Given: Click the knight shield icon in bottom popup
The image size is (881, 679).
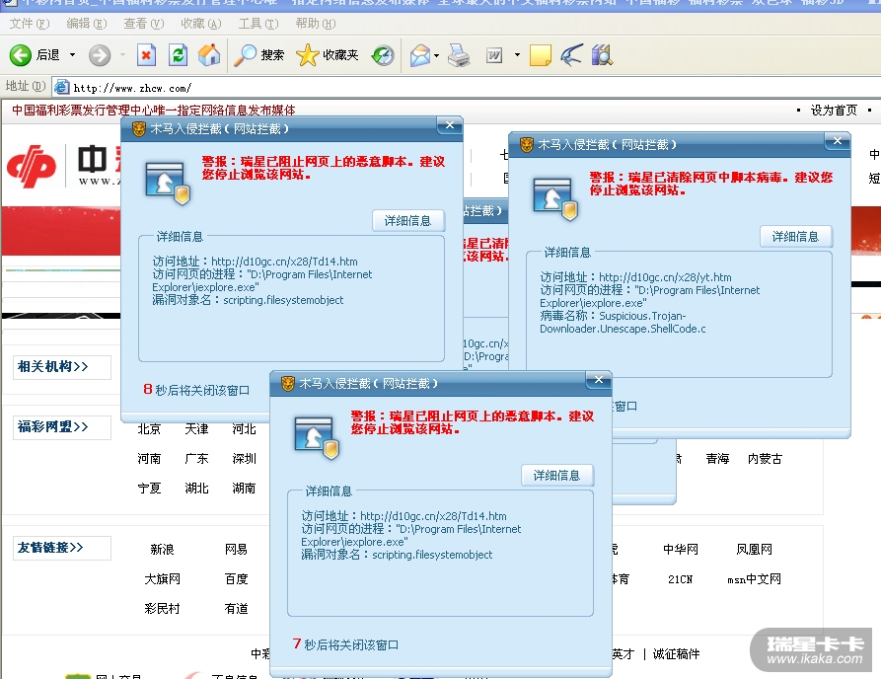Looking at the screenshot, I should 317,438.
